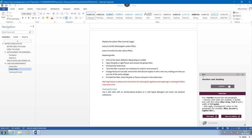Click the Text Highlight Color icon
Screen dimensions: 252x138
[47, 18]
